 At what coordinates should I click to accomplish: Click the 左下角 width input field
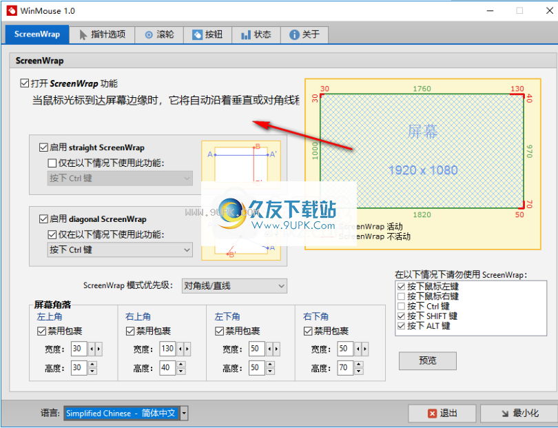(x=256, y=349)
